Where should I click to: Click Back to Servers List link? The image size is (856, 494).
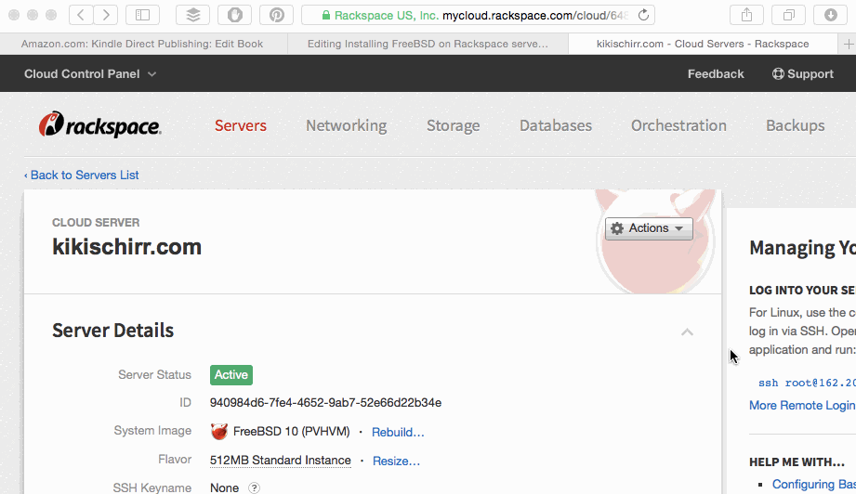82,175
